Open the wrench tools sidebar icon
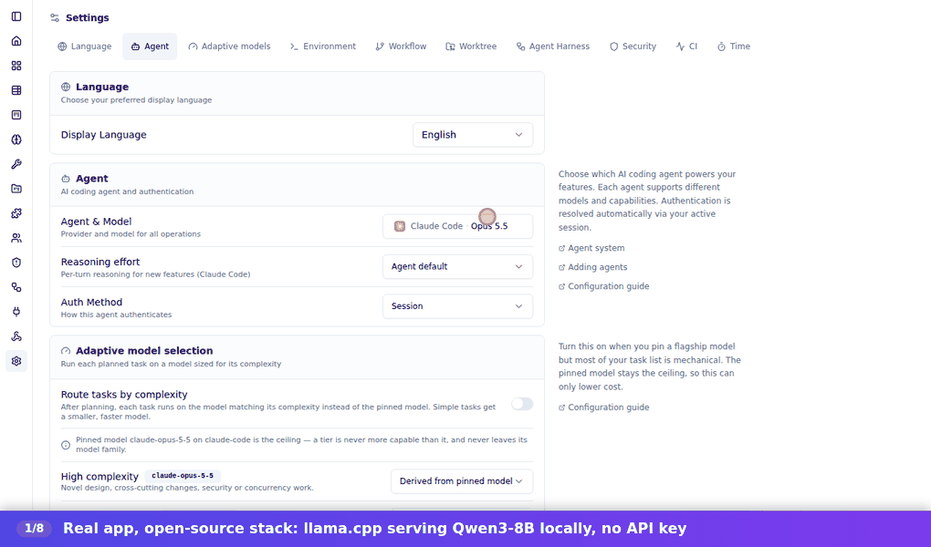 tap(16, 164)
